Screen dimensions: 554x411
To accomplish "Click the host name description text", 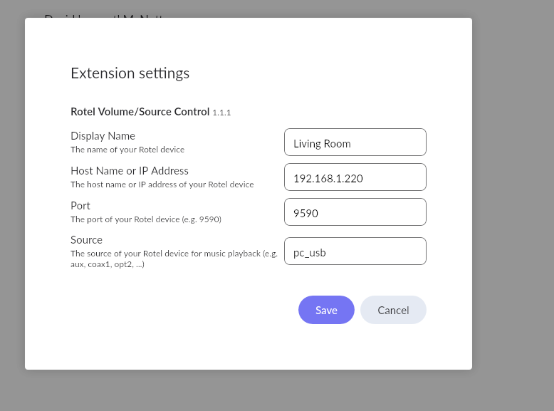I will [162, 184].
